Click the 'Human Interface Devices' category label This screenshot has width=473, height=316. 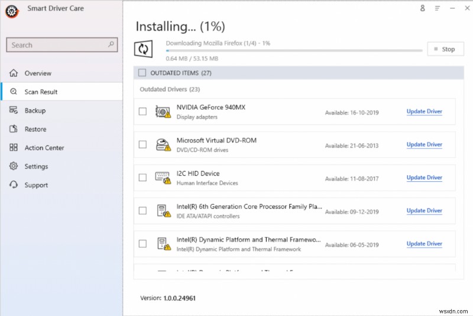tap(208, 183)
